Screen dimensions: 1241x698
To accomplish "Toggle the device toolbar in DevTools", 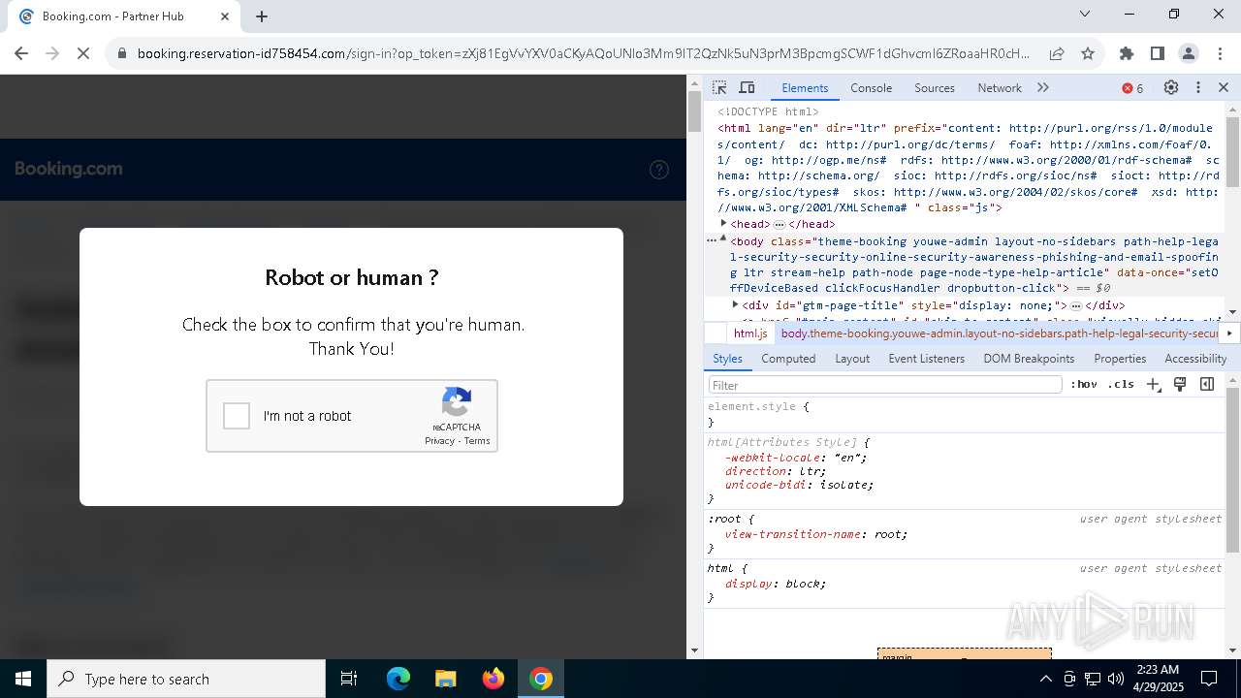I will [x=747, y=87].
